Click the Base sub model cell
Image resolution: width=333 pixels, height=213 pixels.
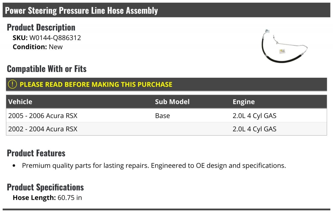click(162, 116)
